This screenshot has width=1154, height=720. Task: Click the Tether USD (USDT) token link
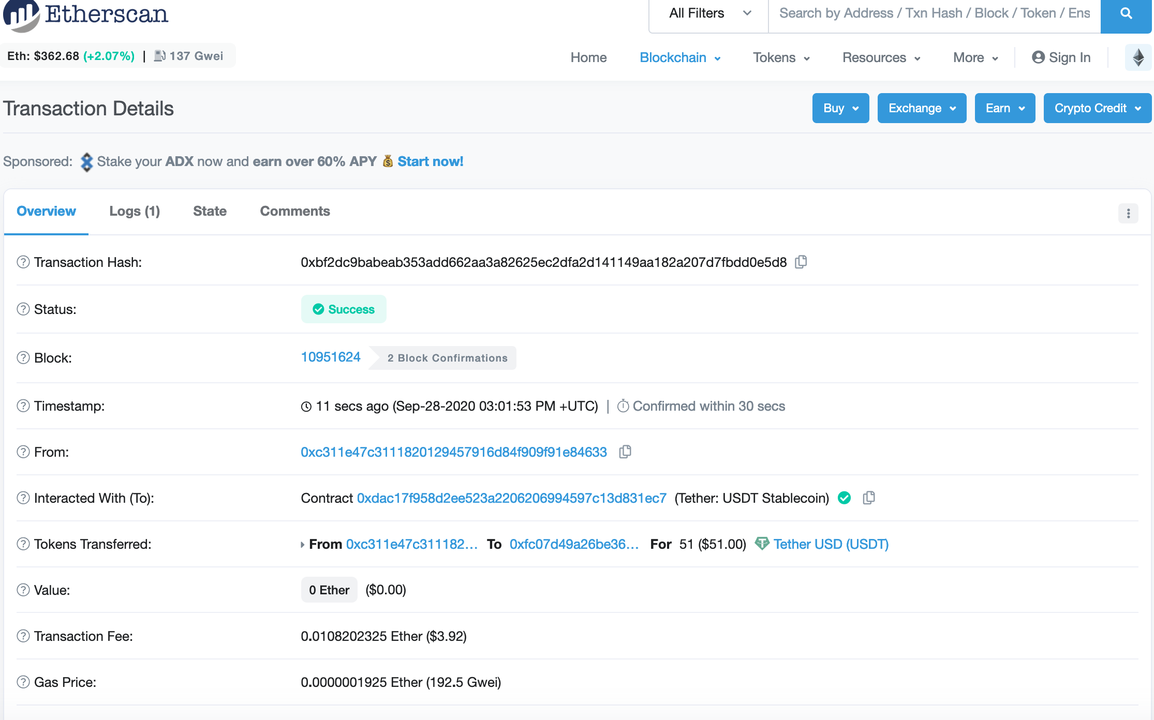click(831, 544)
